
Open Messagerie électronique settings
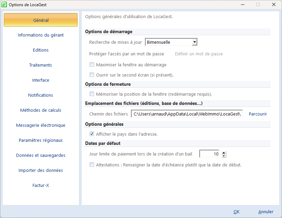tap(41, 125)
